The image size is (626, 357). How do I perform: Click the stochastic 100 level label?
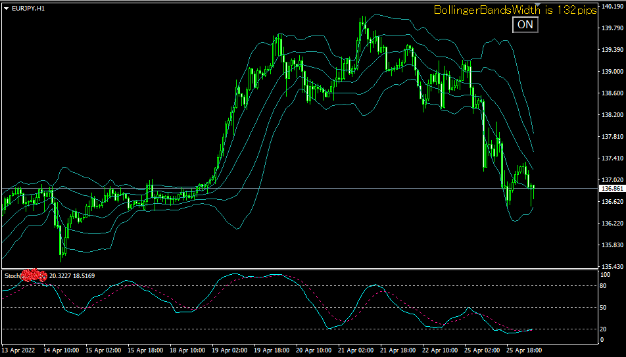(605, 275)
